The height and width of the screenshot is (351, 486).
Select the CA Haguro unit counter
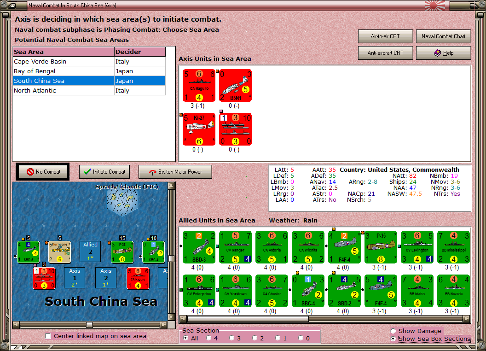(199, 85)
